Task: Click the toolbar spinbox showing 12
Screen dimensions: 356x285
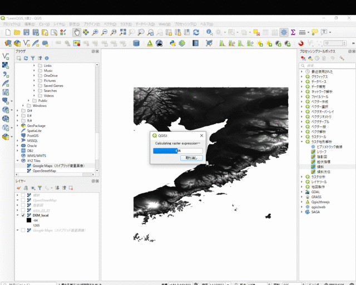Action: point(335,43)
